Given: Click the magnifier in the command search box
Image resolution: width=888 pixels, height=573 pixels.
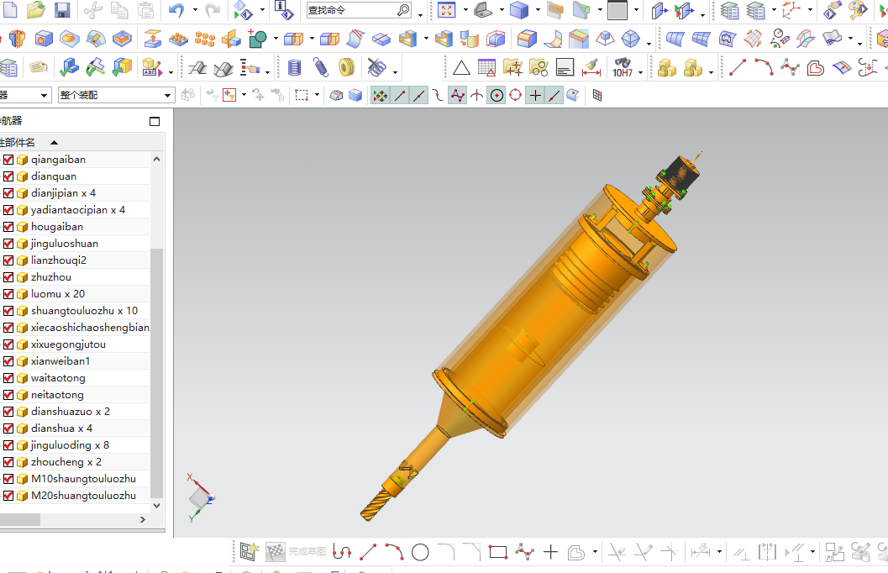Looking at the screenshot, I should (402, 9).
